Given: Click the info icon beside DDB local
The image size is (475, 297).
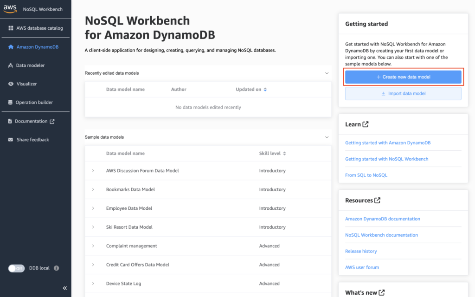Looking at the screenshot, I should 56,268.
